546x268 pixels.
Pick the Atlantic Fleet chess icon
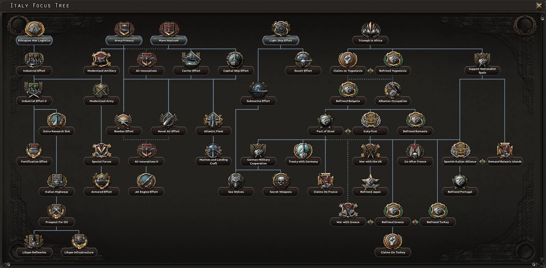(214, 120)
